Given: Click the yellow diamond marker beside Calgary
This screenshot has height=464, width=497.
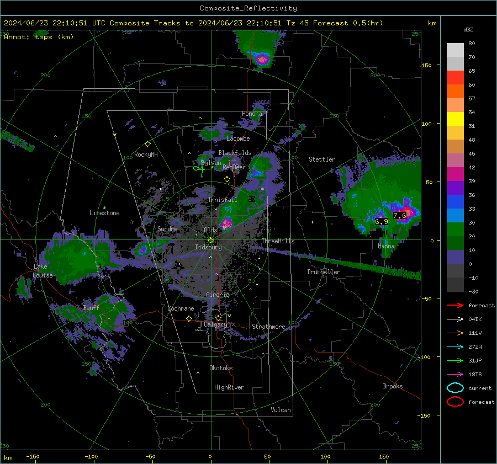Looking at the screenshot, I should coord(218,318).
